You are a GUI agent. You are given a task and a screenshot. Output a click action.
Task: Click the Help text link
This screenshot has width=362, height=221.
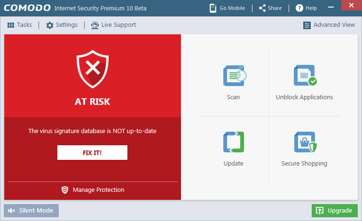tap(311, 8)
